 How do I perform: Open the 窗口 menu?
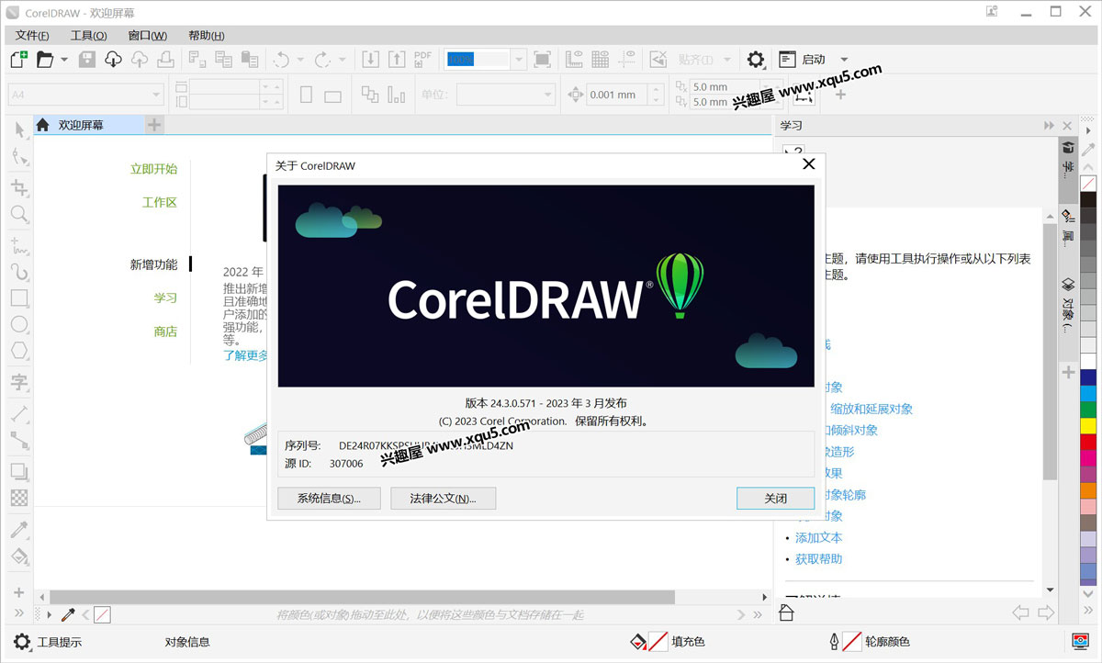point(147,36)
